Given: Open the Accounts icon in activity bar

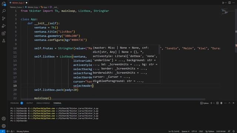Looking at the screenshot, I should pyautogui.click(x=4, y=119).
